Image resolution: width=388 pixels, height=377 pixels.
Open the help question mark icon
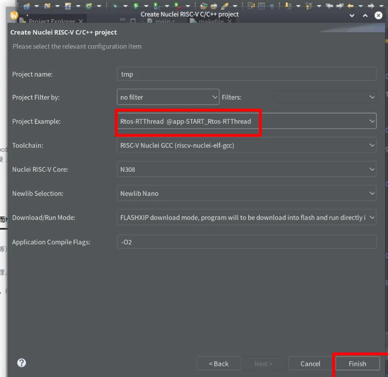pyautogui.click(x=22, y=362)
